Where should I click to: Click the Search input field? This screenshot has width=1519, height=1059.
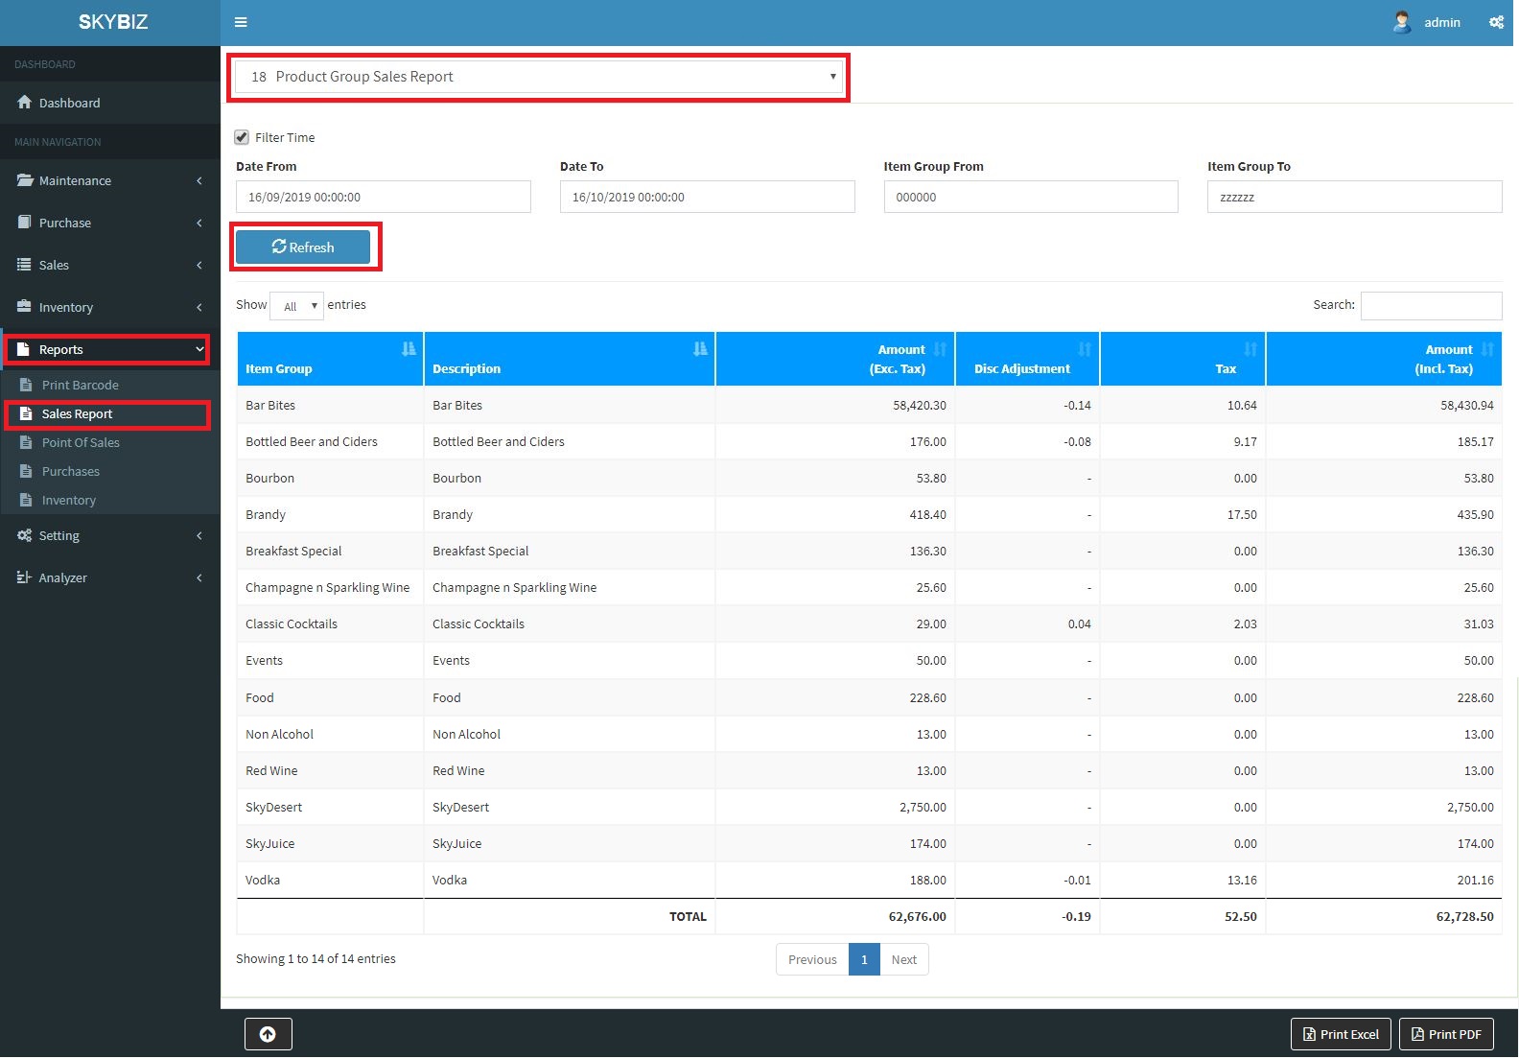click(1431, 305)
